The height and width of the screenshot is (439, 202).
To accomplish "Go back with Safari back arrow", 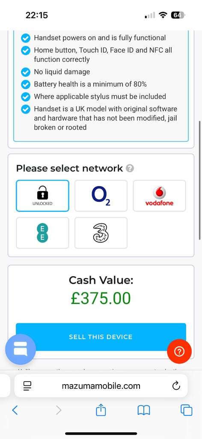I will 15,410.
